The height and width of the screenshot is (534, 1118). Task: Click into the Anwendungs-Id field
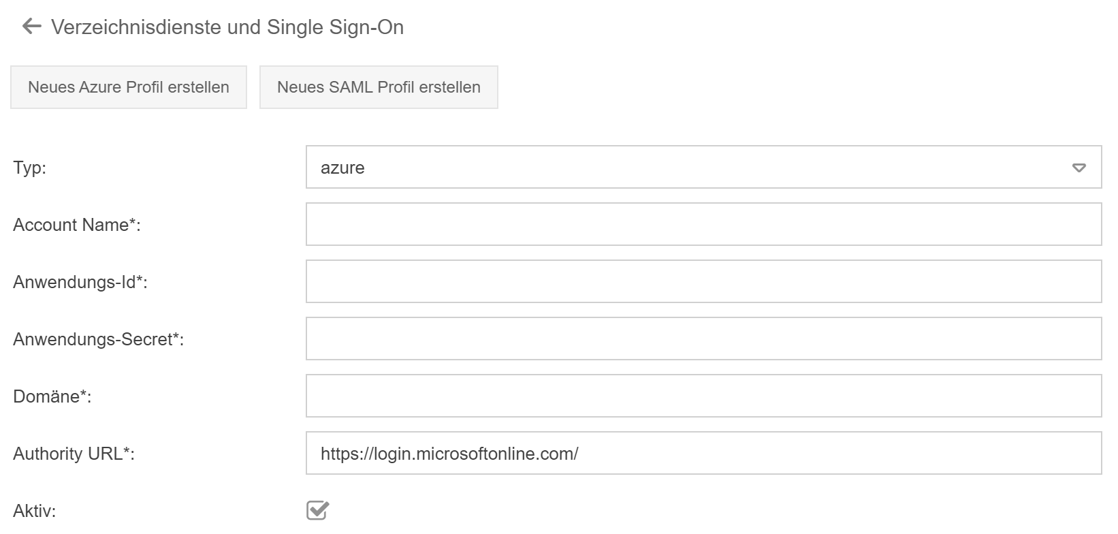[703, 282]
